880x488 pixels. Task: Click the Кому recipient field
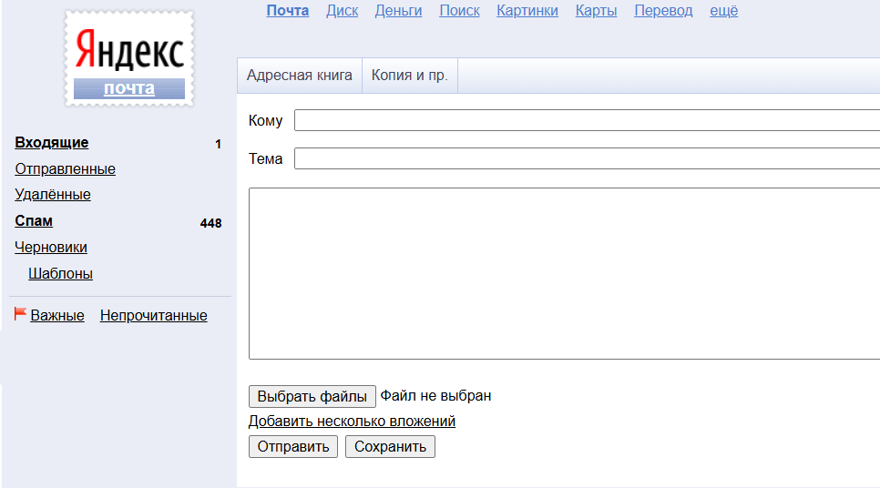pyautogui.click(x=583, y=120)
